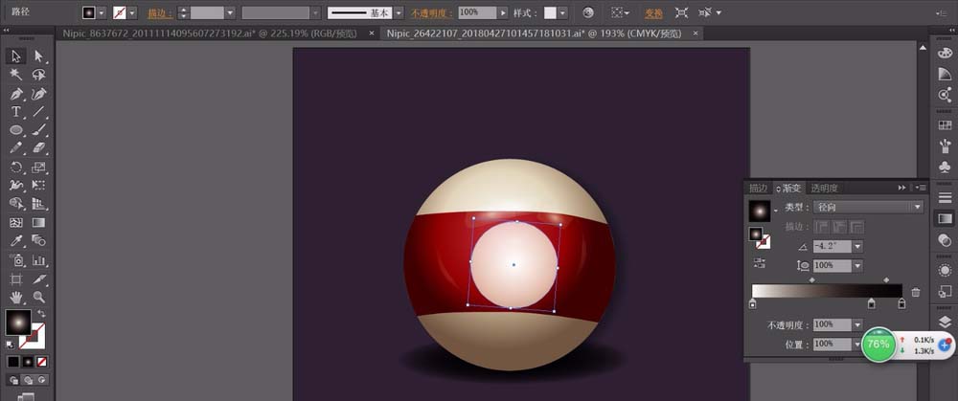Select the Magic Wand tool
This screenshot has width=958, height=401.
click(16, 75)
